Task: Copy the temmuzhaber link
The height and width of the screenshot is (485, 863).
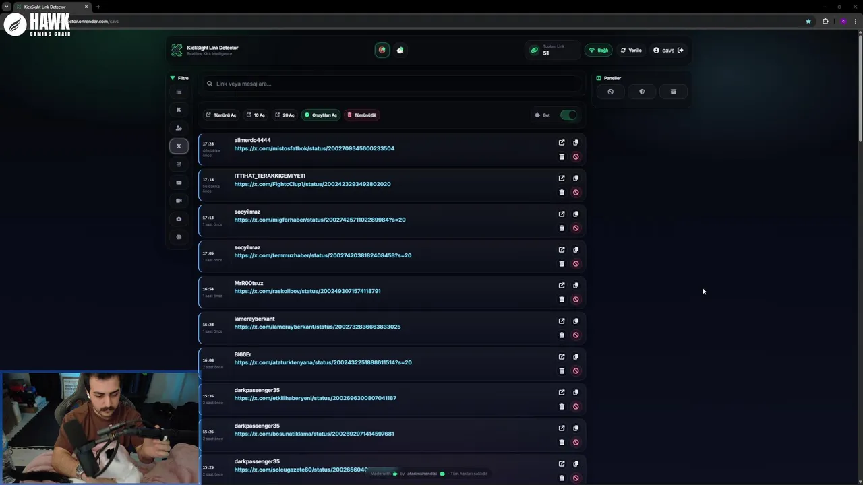Action: pyautogui.click(x=576, y=250)
